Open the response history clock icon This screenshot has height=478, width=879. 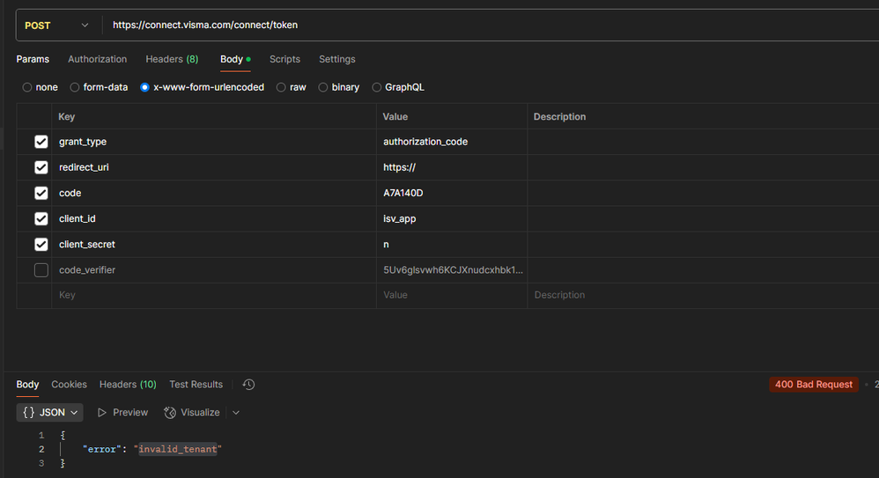tap(248, 385)
